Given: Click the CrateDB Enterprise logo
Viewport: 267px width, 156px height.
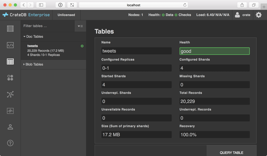Looking at the screenshot, I should point(26,15).
